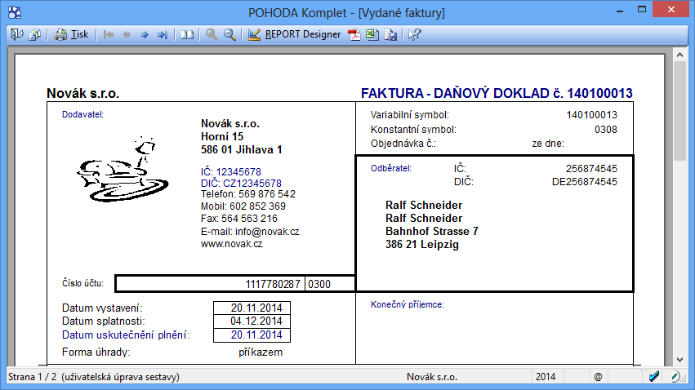Click the city line 386 21 Leipzig

(422, 244)
